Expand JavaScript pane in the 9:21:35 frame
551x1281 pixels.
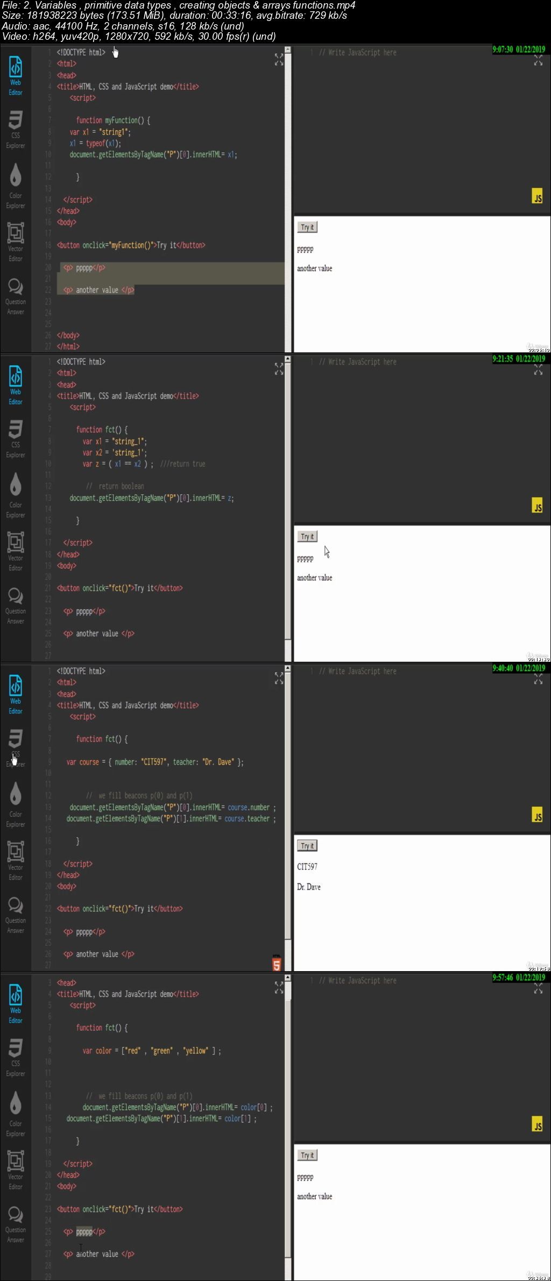(538, 369)
